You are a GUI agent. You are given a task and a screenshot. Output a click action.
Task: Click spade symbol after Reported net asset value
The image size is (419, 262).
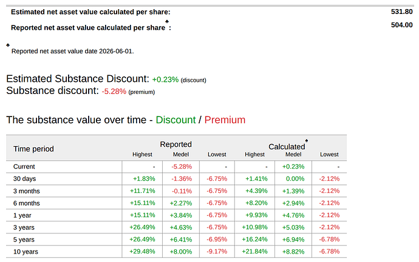point(167,22)
